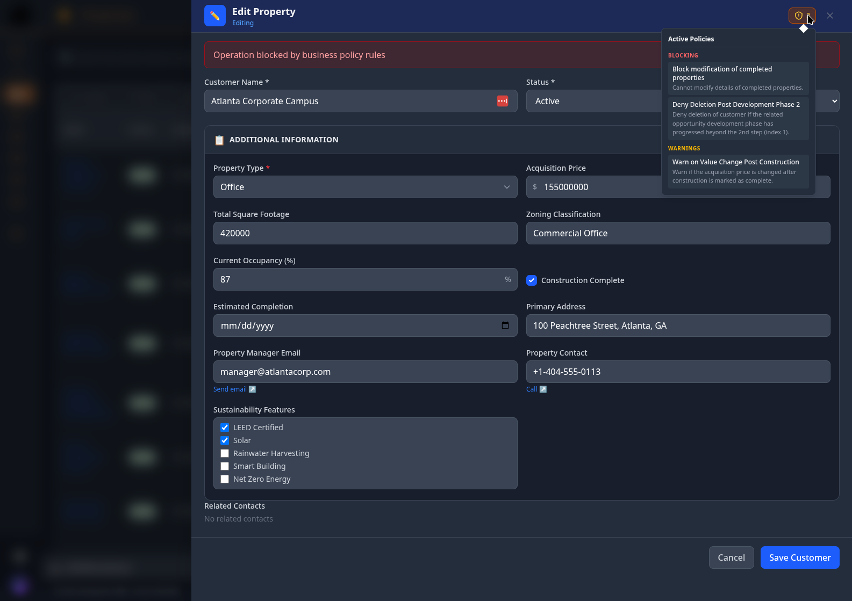Check the Net Zero Energy option

point(225,479)
